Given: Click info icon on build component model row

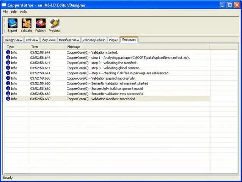Looking at the screenshot, I should pyautogui.click(x=8, y=88).
